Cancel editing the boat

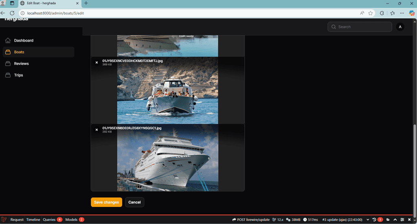pos(134,202)
